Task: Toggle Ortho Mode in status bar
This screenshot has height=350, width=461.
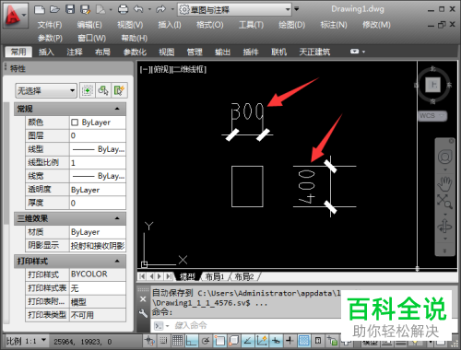Action: click(192, 341)
